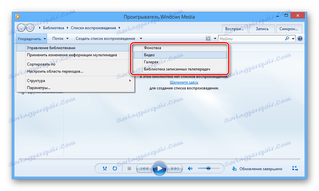Mute the sound via speaker icon

(x=190, y=169)
